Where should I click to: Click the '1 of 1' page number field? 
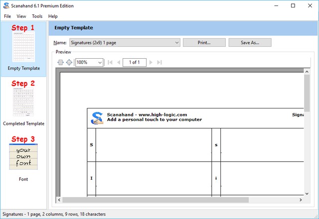[x=135, y=62]
